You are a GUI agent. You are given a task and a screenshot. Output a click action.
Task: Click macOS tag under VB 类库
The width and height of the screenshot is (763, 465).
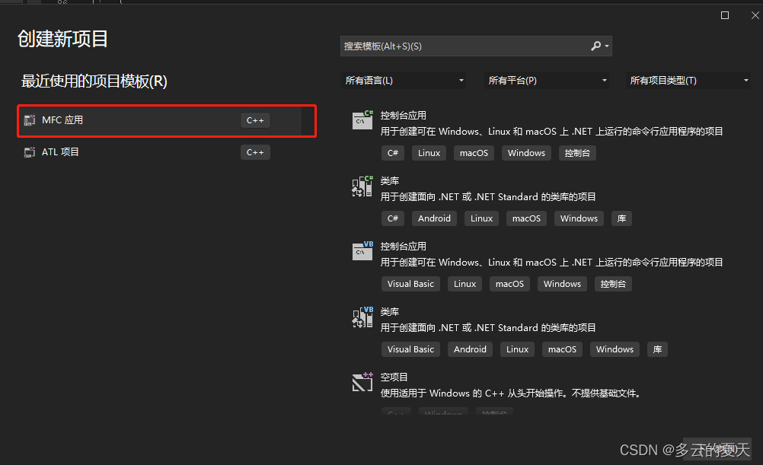click(563, 349)
